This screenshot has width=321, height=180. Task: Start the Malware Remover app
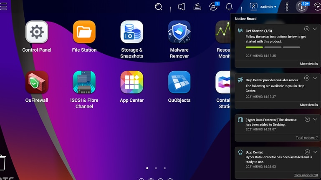coord(179,32)
